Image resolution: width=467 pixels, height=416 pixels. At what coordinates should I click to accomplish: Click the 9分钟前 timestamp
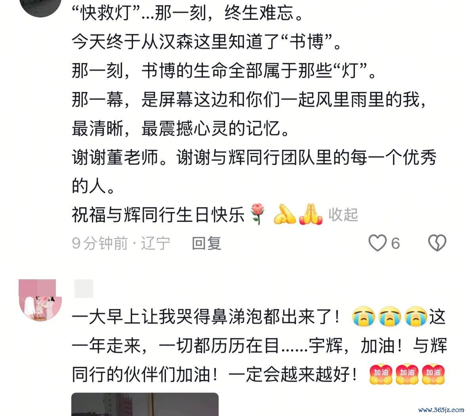pos(99,244)
